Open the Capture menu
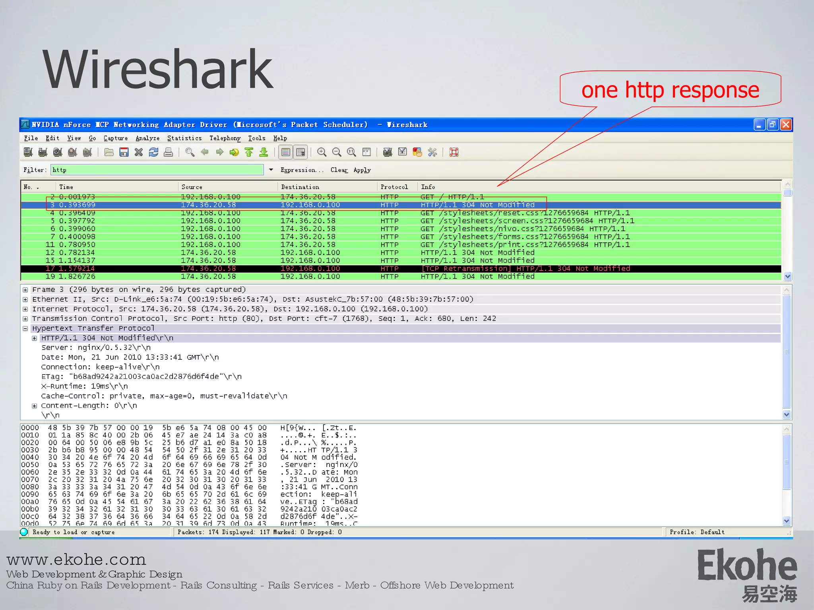 [x=116, y=138]
